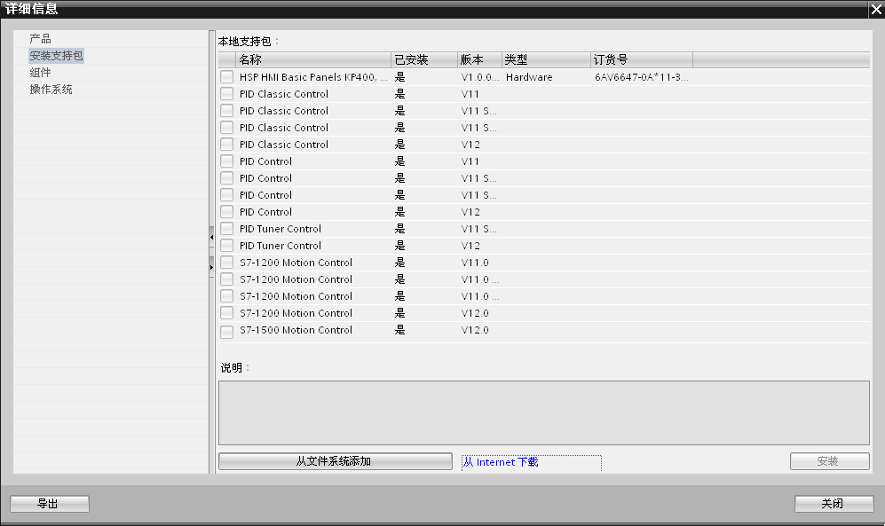This screenshot has width=885, height=526.
Task: Open the 产品 section
Action: (40, 39)
